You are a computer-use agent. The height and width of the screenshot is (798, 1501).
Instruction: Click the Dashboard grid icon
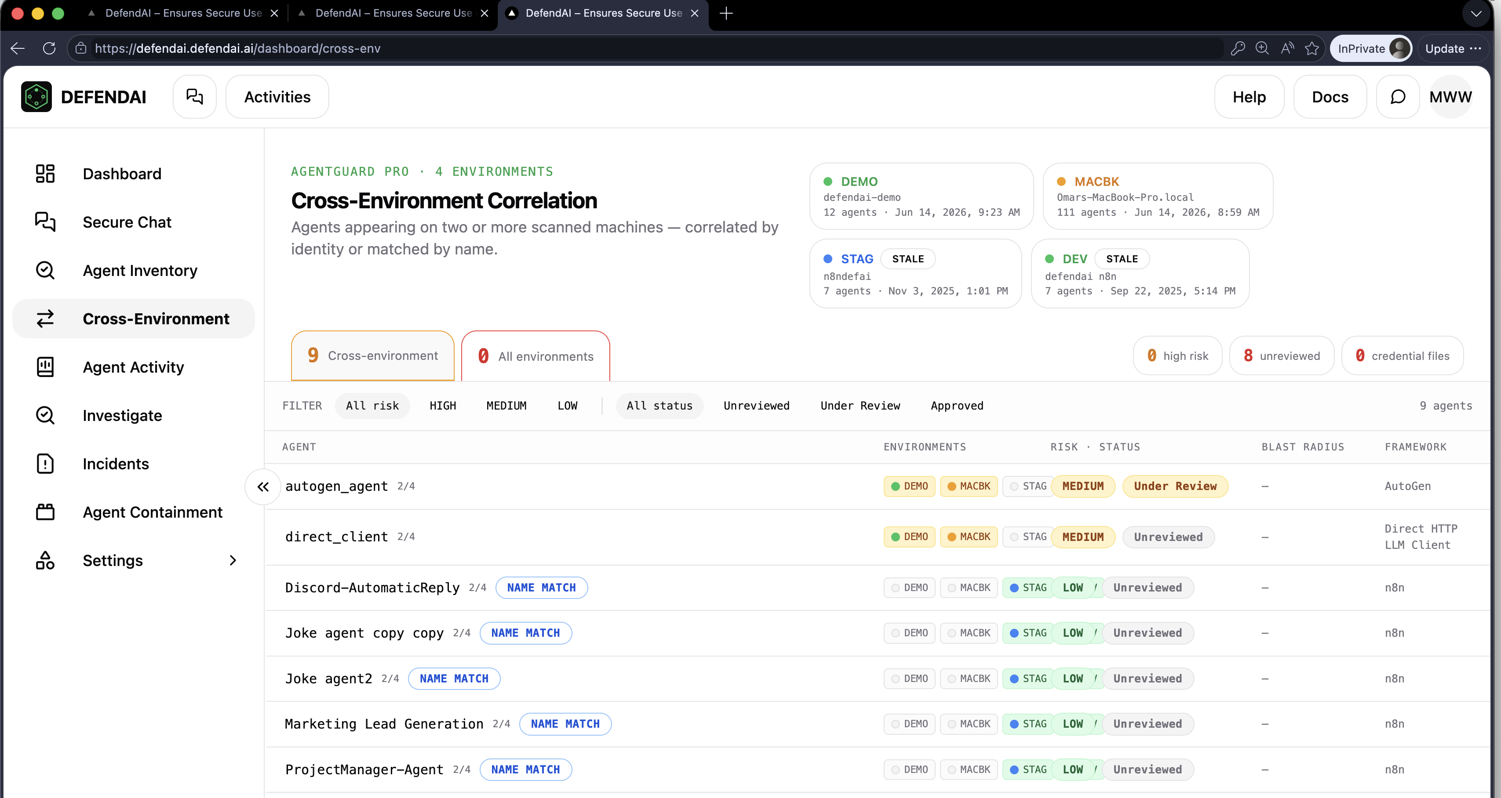pyautogui.click(x=45, y=174)
